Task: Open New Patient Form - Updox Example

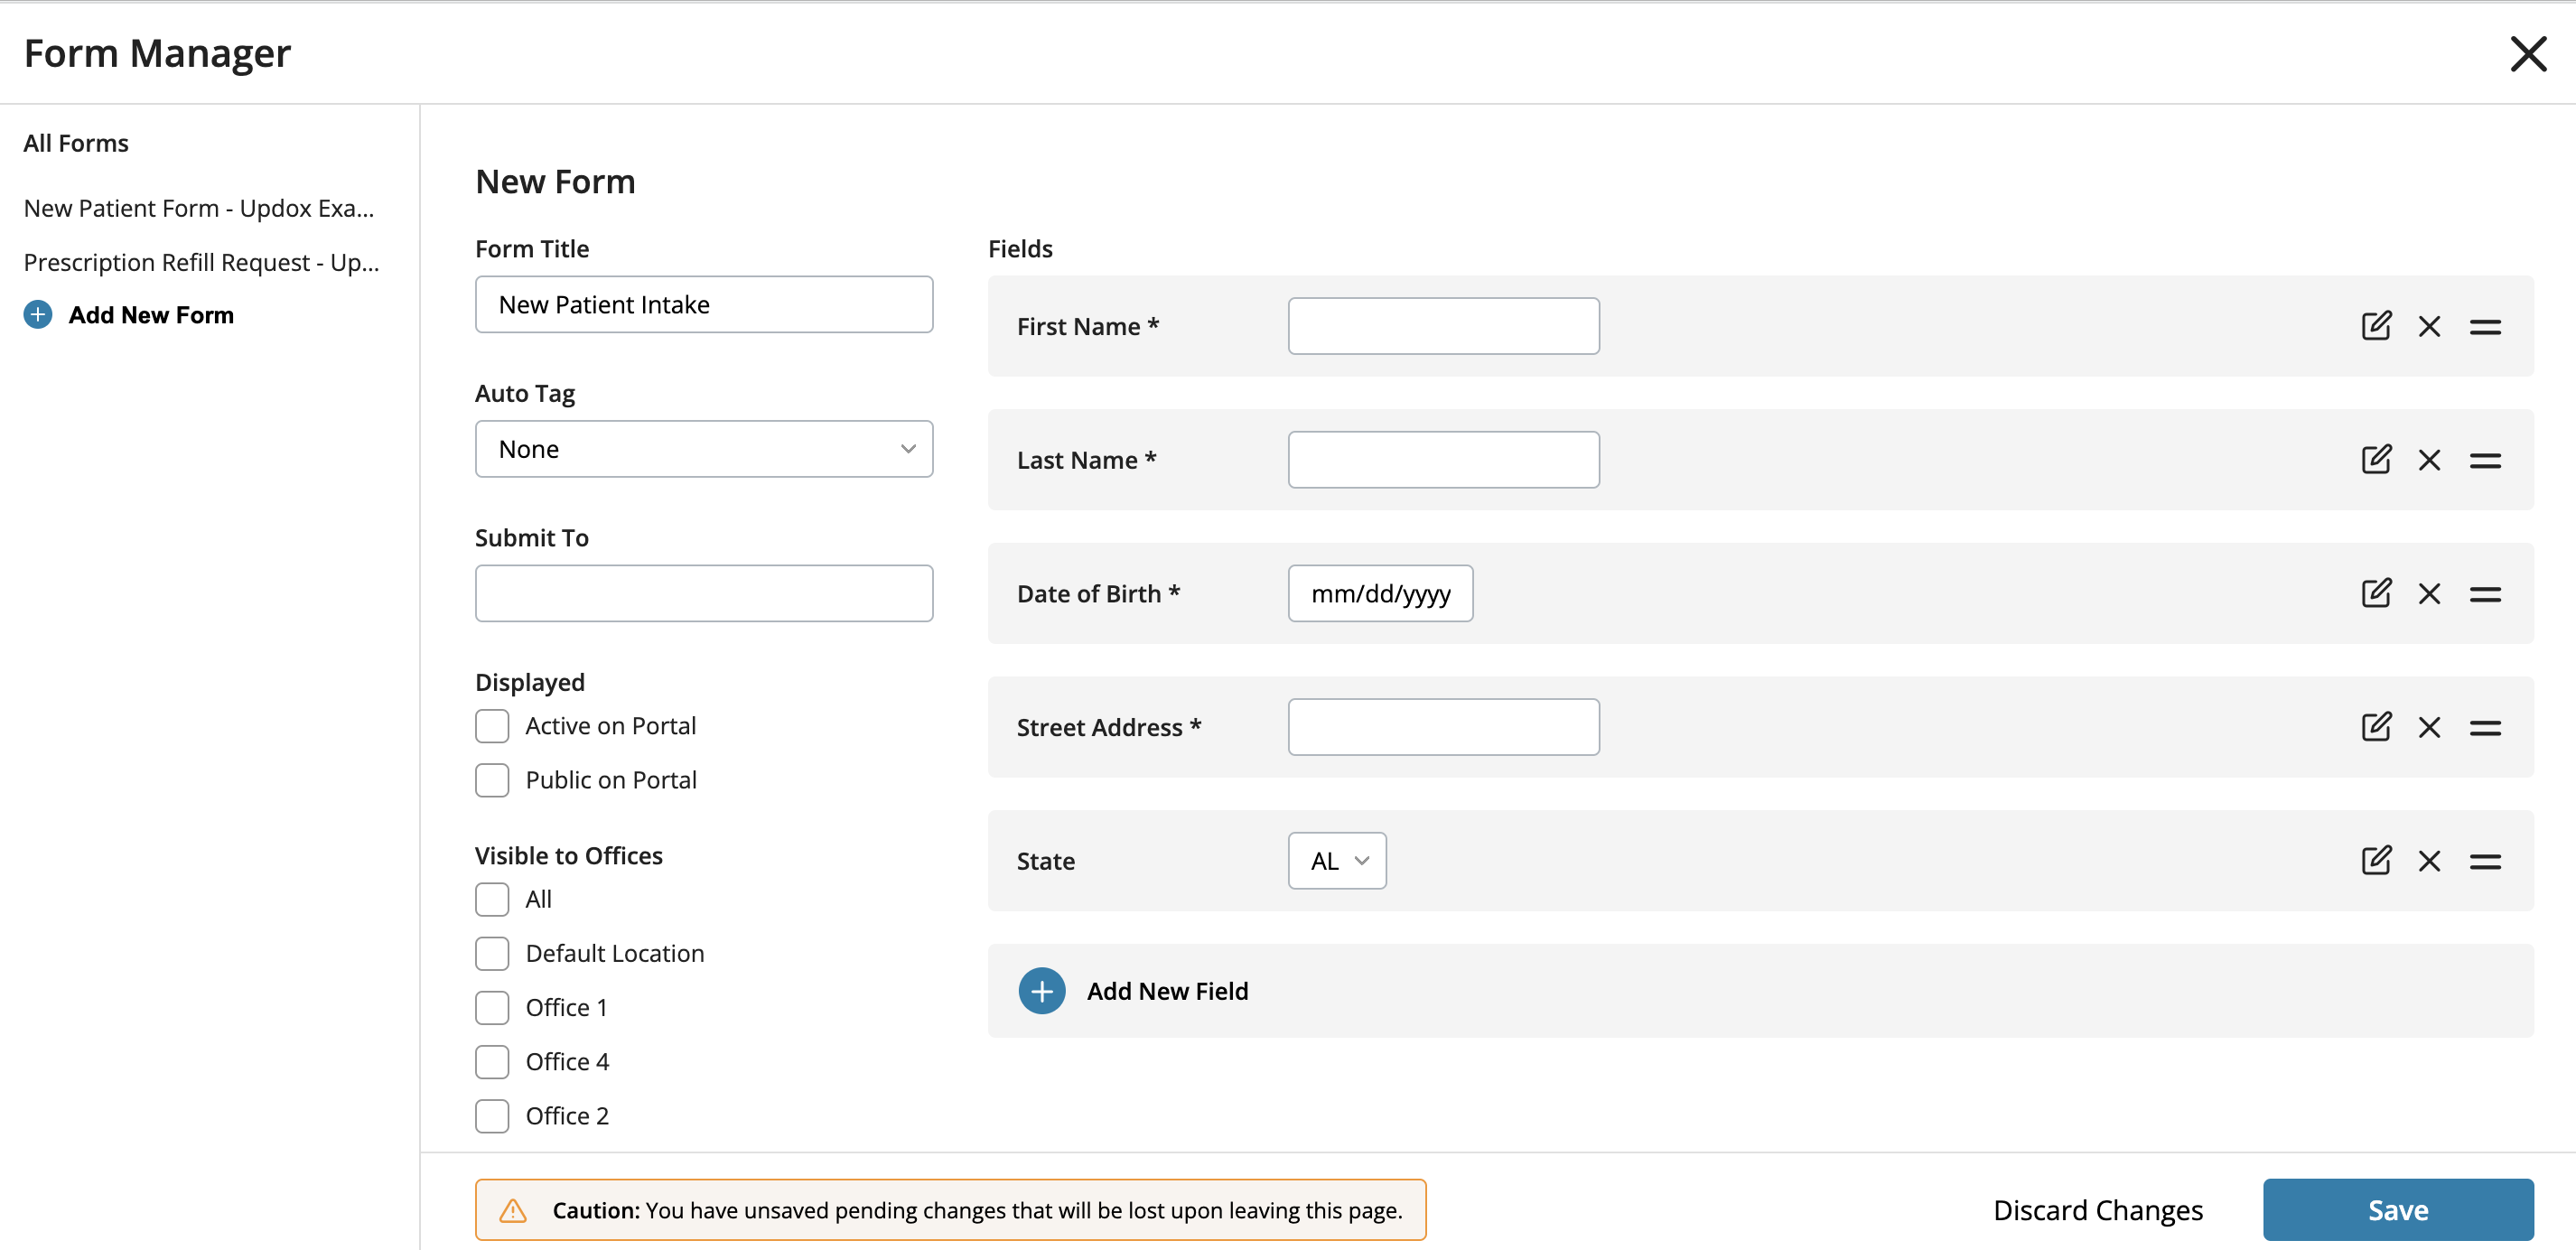Action: click(x=199, y=208)
